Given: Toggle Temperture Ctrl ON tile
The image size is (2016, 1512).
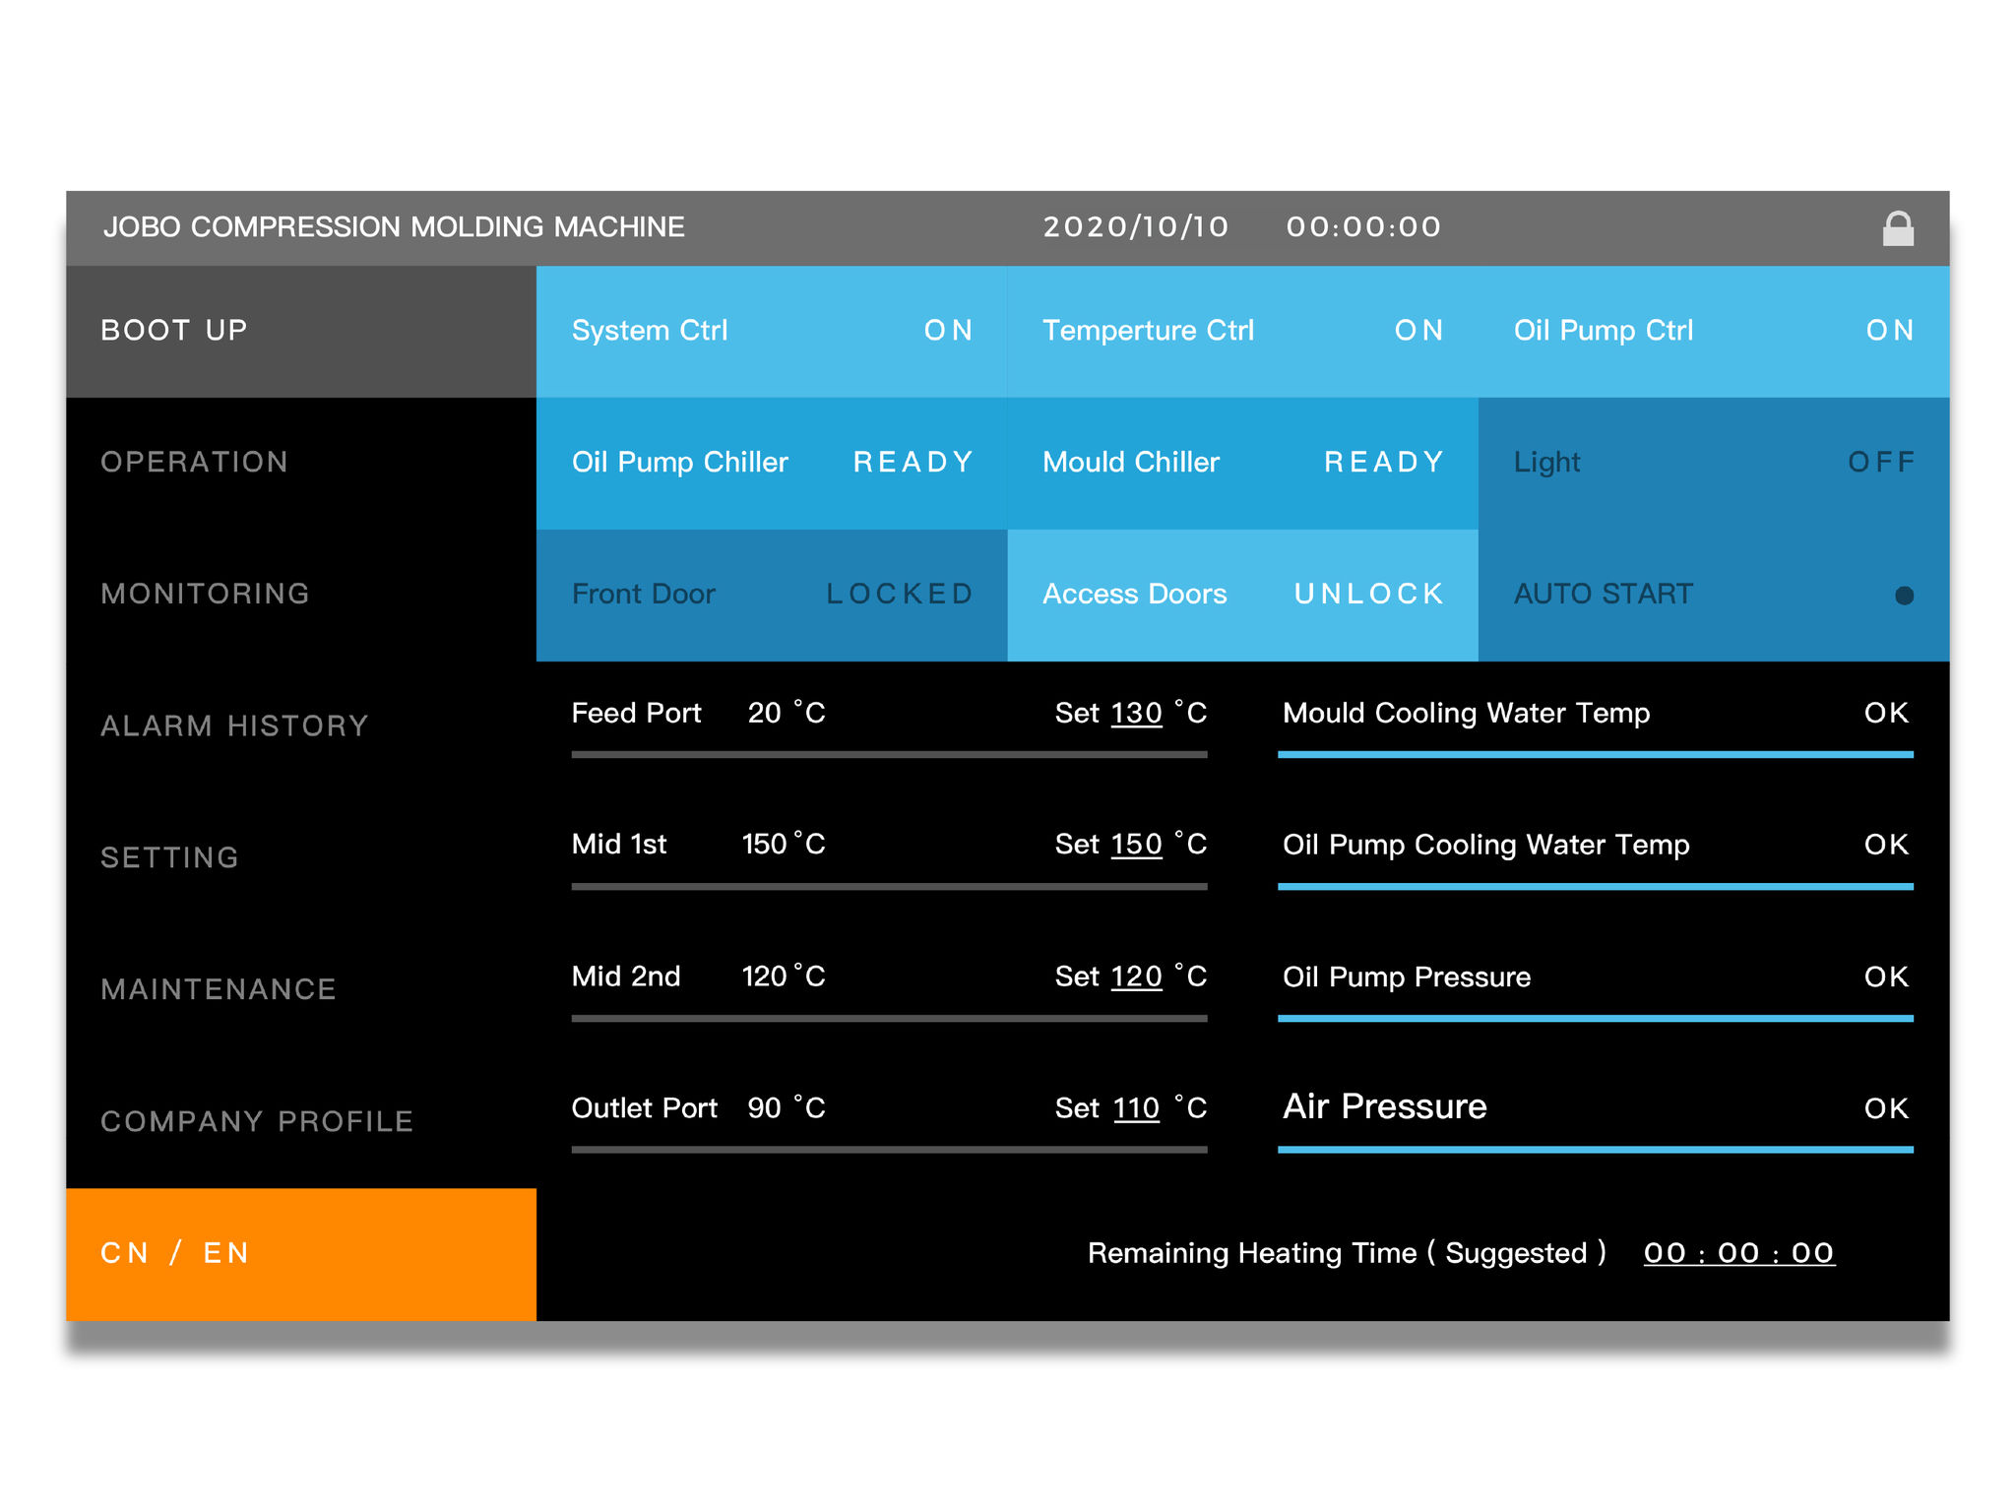Looking at the screenshot, I should click(x=1242, y=331).
